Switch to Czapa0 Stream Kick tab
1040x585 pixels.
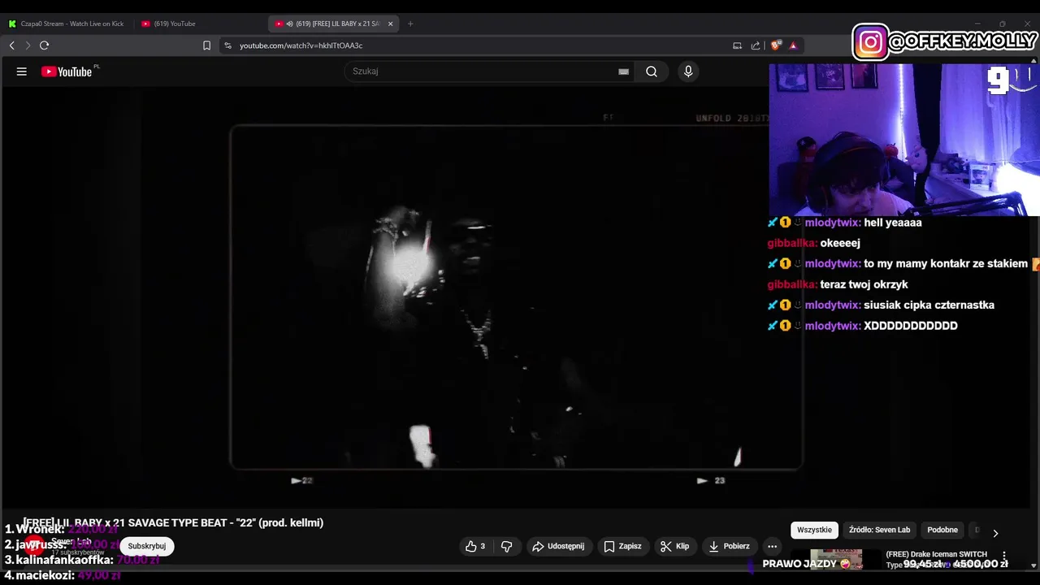pyautogui.click(x=67, y=24)
